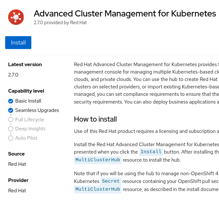The height and width of the screenshot is (201, 219).
Task: Click the Red Hat value under Provider
Action: click(17, 191)
